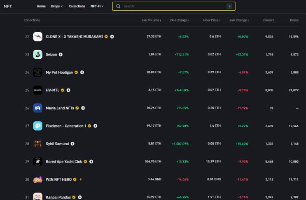Open WIN NFT HERO collection avatar
The image size is (306, 200).
(37, 179)
